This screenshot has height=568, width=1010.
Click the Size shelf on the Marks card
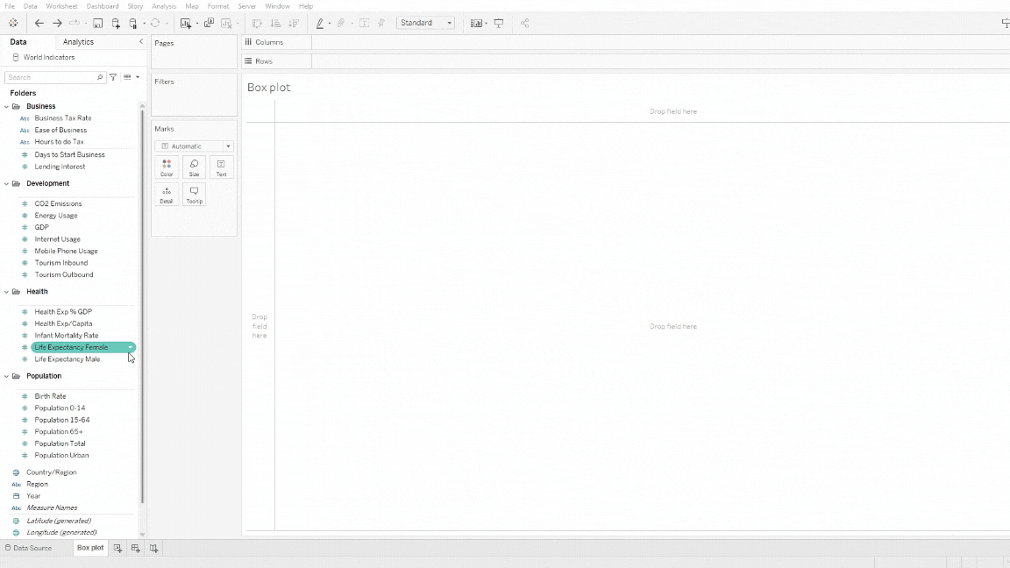coord(194,167)
